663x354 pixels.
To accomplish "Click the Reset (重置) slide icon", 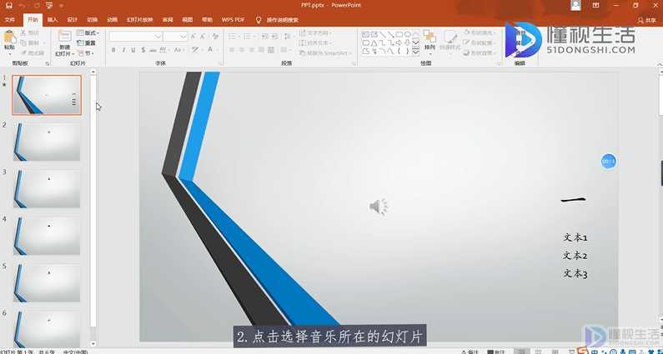I will pos(84,42).
